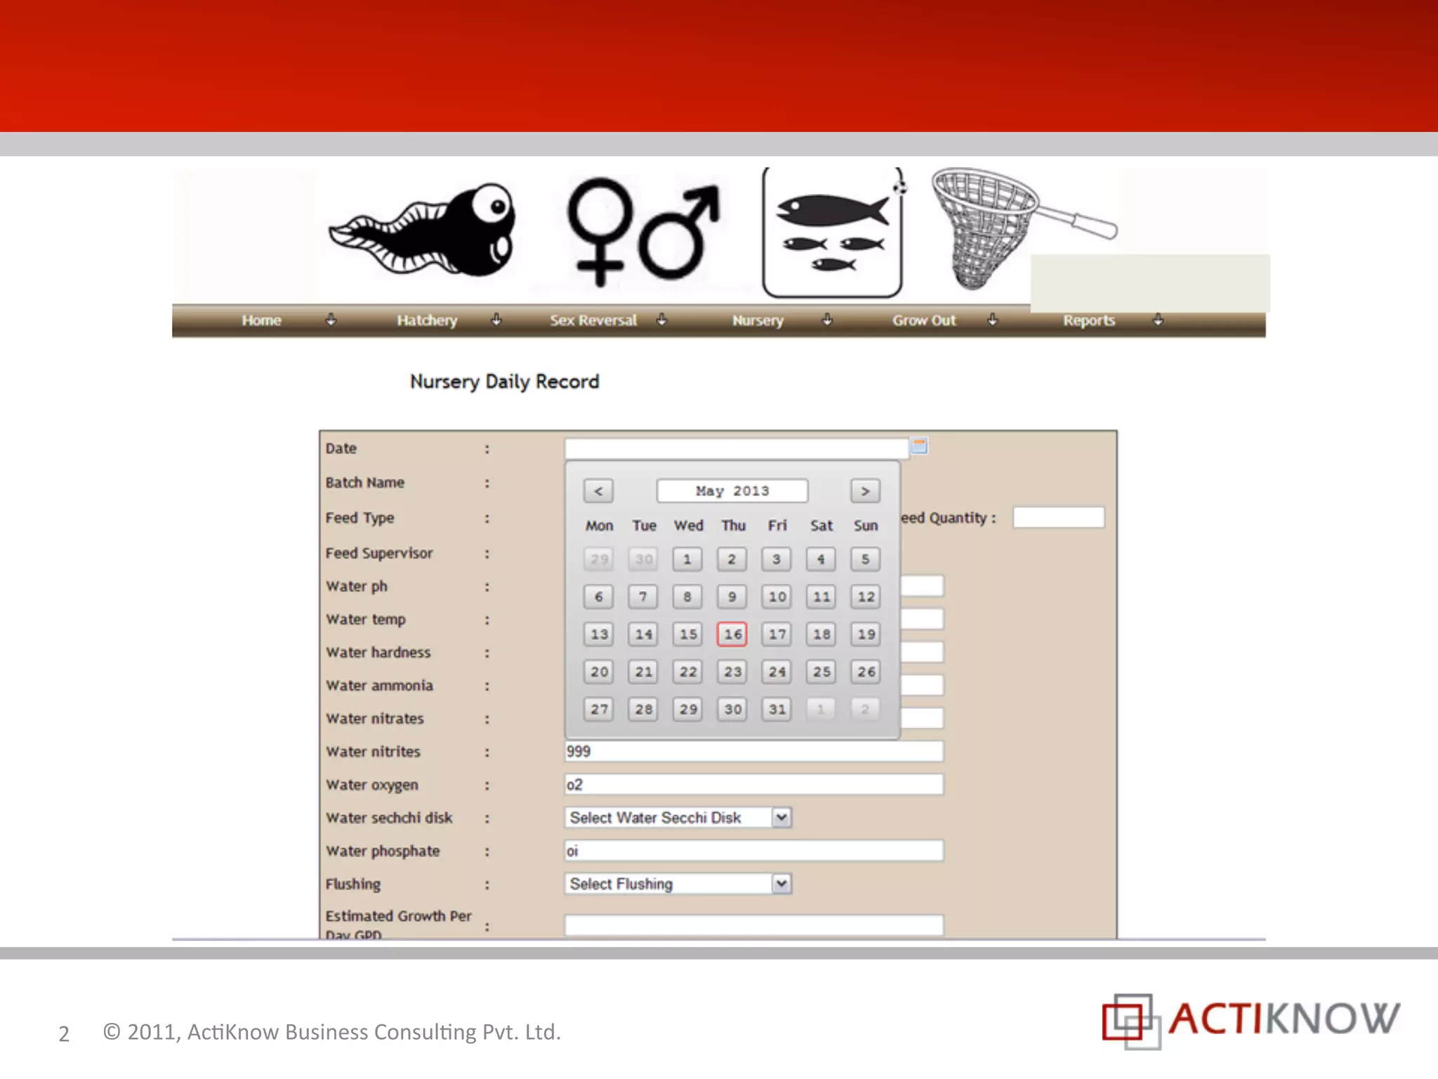Click the ActiKnow logo
The height and width of the screenshot is (1079, 1438).
1250,1020
